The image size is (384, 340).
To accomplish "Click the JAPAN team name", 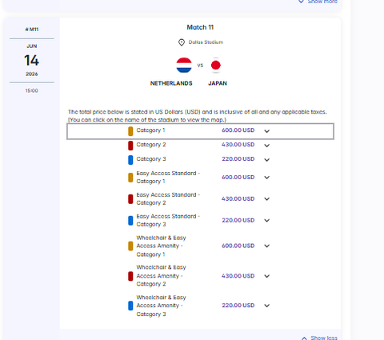I will (218, 83).
